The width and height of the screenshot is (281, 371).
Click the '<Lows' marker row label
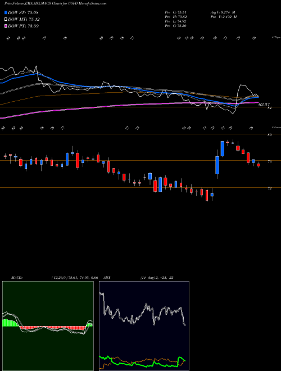(276, 127)
